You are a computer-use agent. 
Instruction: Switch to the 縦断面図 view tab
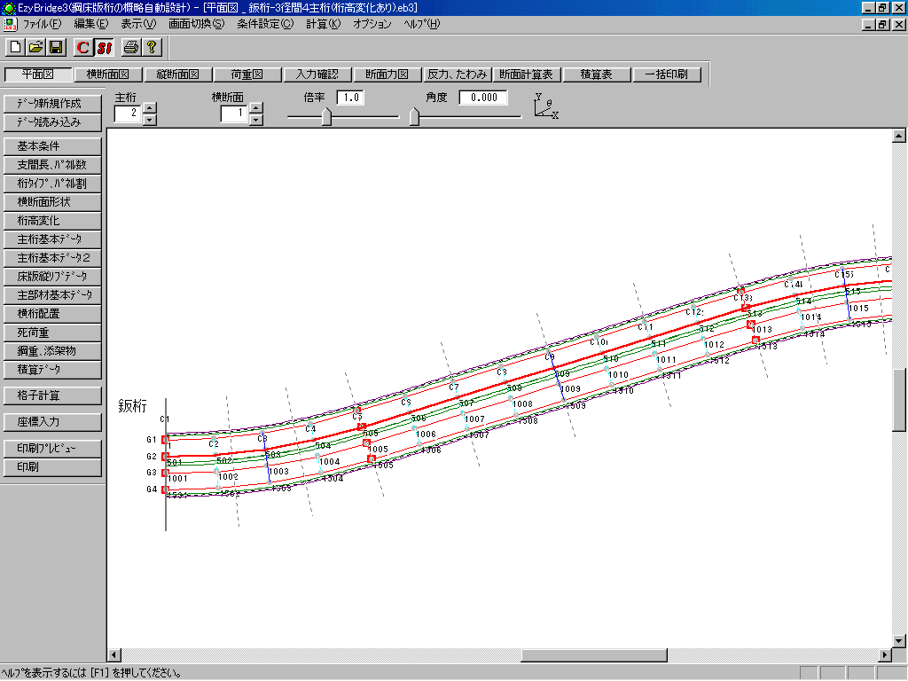(x=177, y=74)
